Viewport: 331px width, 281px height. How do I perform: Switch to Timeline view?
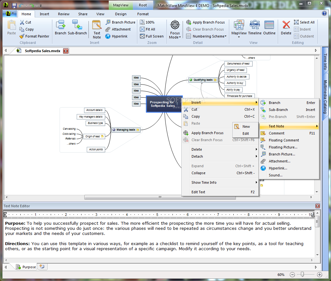[x=255, y=28]
